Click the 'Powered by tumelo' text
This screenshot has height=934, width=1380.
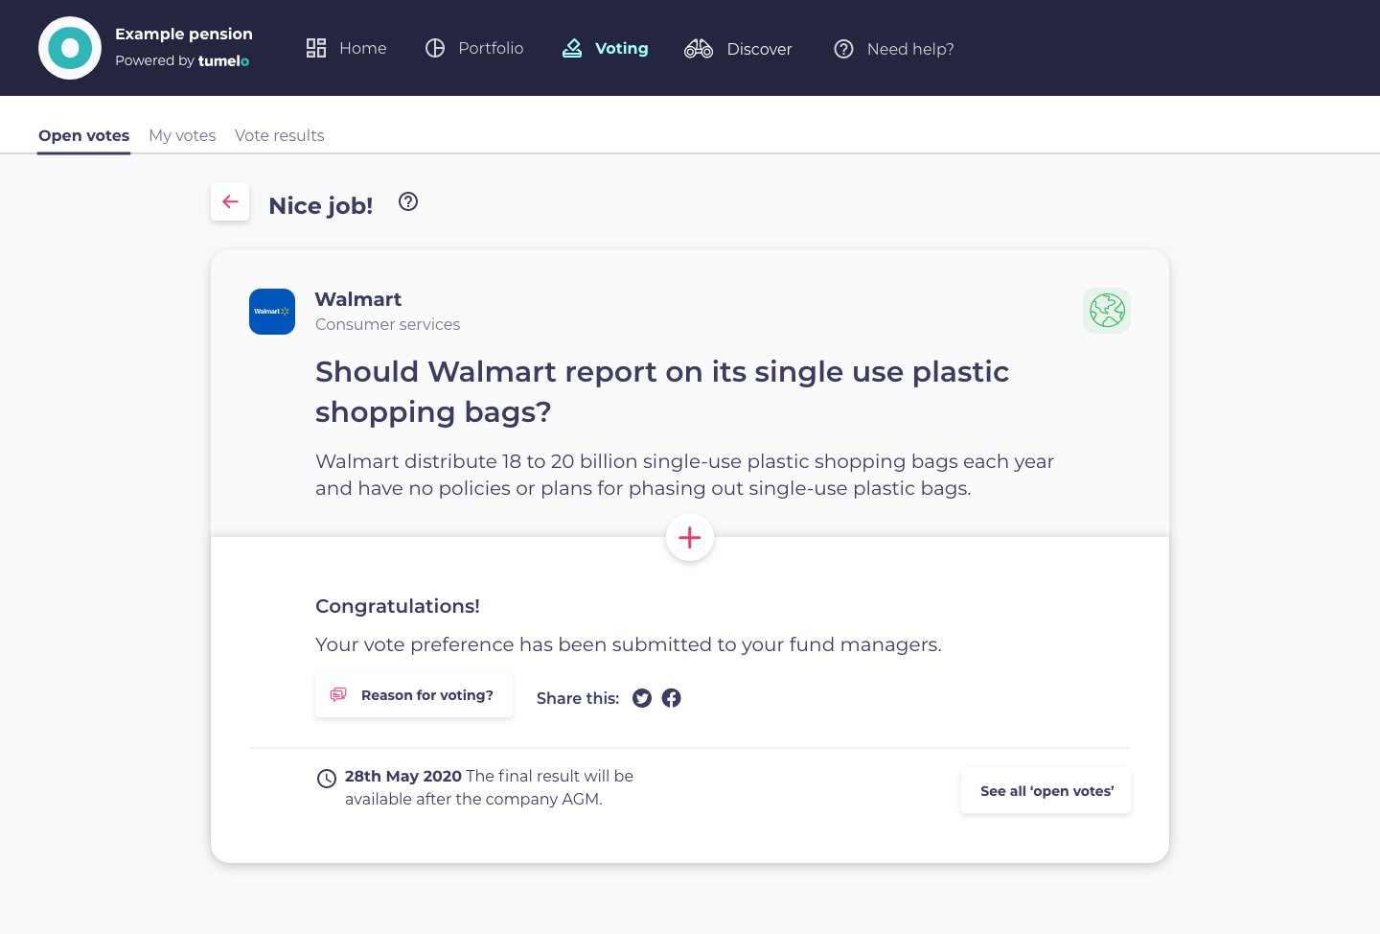(182, 60)
